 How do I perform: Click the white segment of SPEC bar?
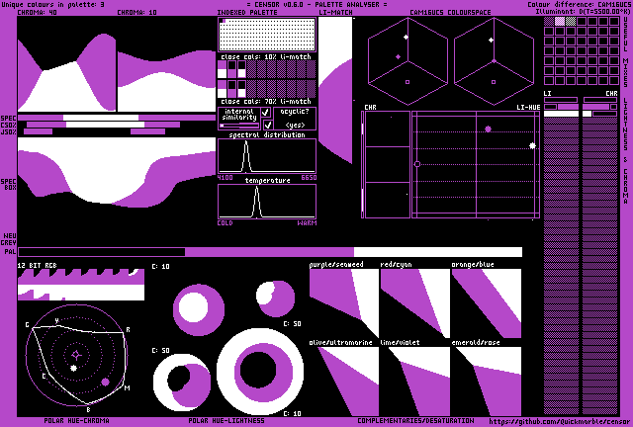coord(101,118)
